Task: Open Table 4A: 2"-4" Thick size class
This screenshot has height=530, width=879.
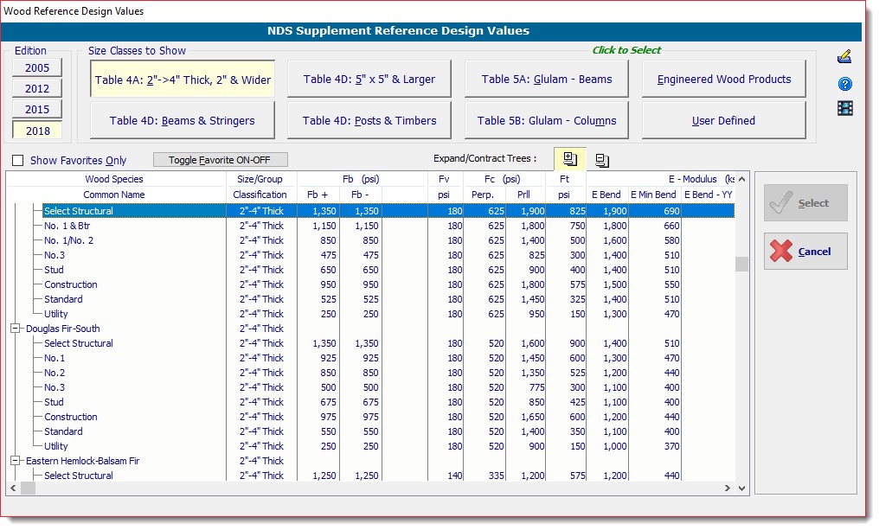Action: [183, 80]
